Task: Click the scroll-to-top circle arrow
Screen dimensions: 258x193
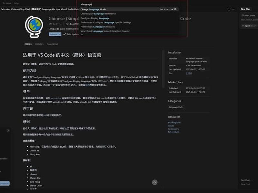Action: (154, 182)
